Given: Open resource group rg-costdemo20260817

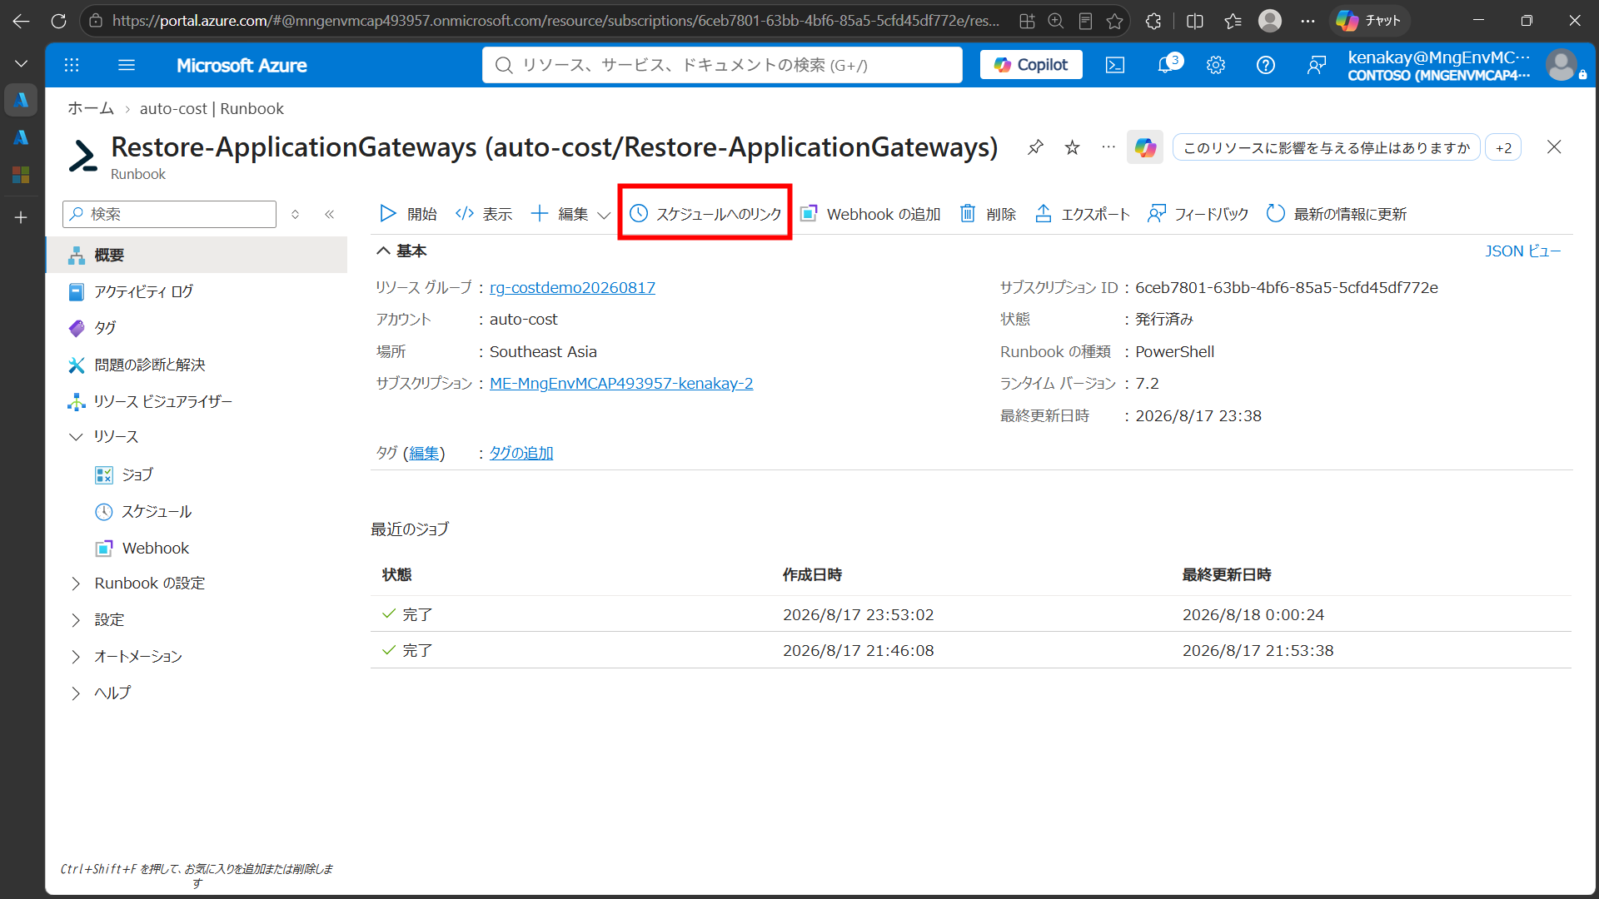Looking at the screenshot, I should coord(572,287).
